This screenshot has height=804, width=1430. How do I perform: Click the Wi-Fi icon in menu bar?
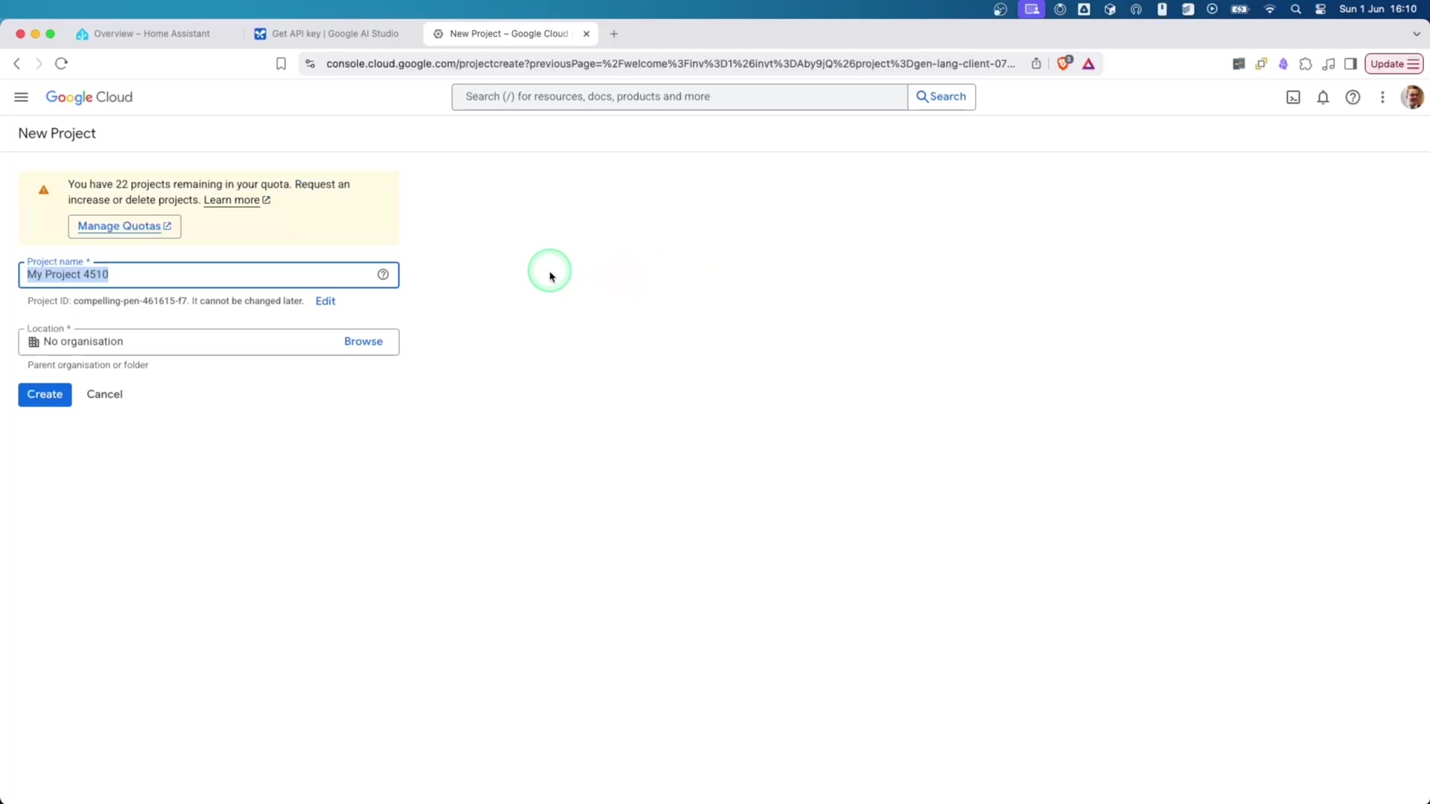(1269, 9)
